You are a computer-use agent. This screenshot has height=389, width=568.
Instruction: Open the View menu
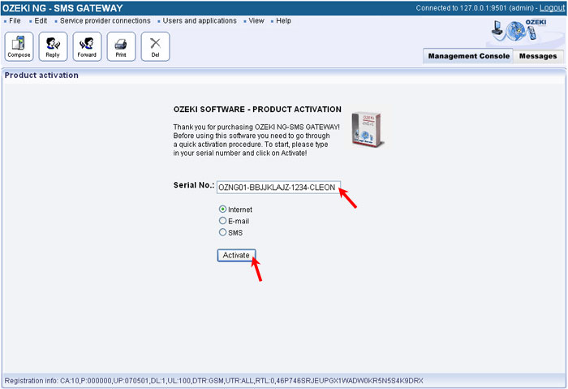coord(256,20)
